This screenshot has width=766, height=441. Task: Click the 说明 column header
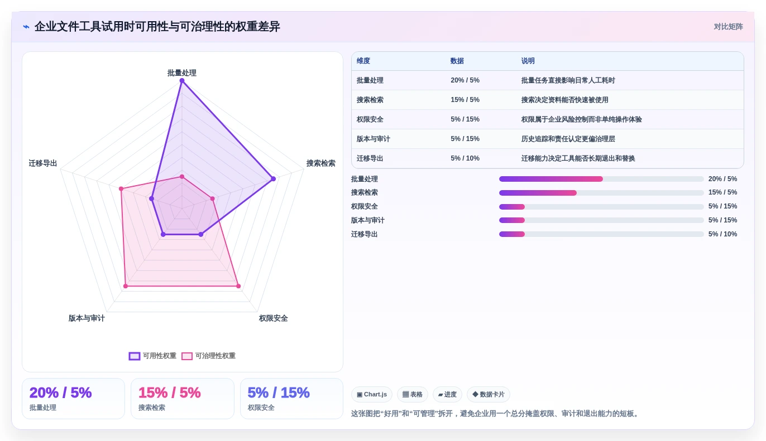(528, 61)
